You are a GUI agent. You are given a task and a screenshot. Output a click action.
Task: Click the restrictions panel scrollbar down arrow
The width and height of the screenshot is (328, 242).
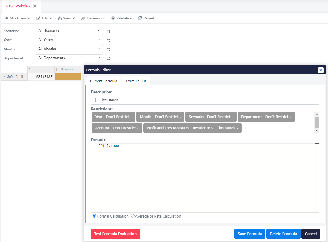pyautogui.click(x=317, y=130)
